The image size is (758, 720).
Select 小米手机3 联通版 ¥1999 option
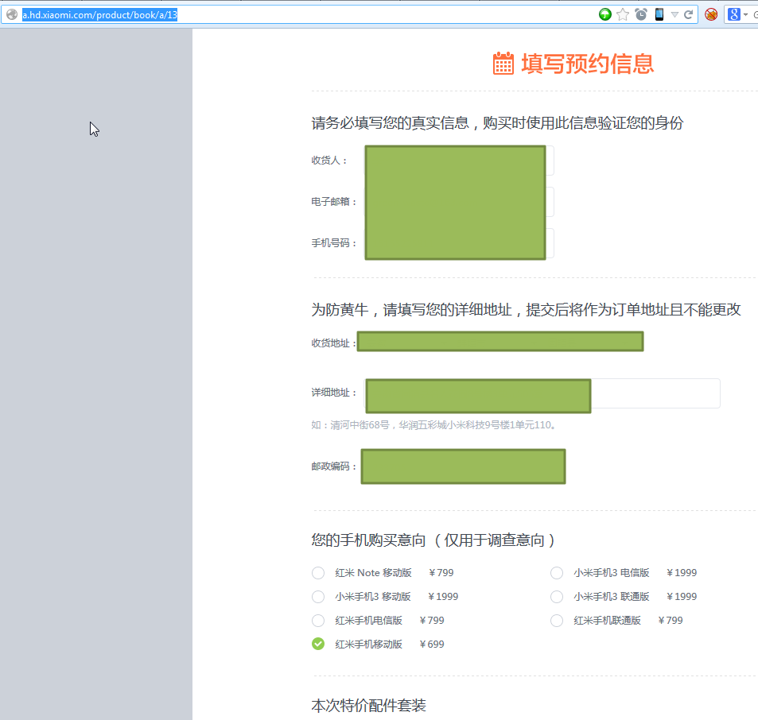[557, 596]
